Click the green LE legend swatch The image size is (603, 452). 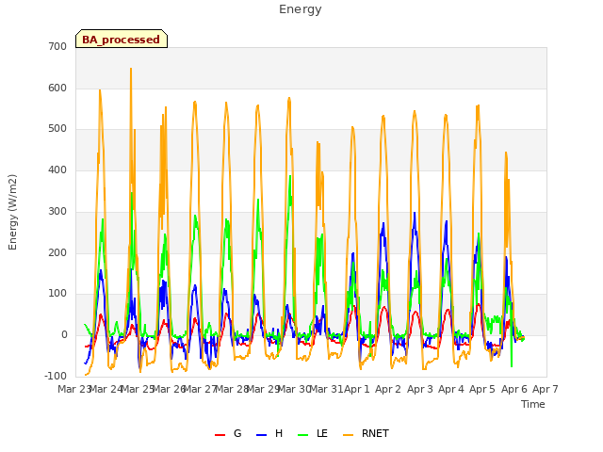(303, 435)
